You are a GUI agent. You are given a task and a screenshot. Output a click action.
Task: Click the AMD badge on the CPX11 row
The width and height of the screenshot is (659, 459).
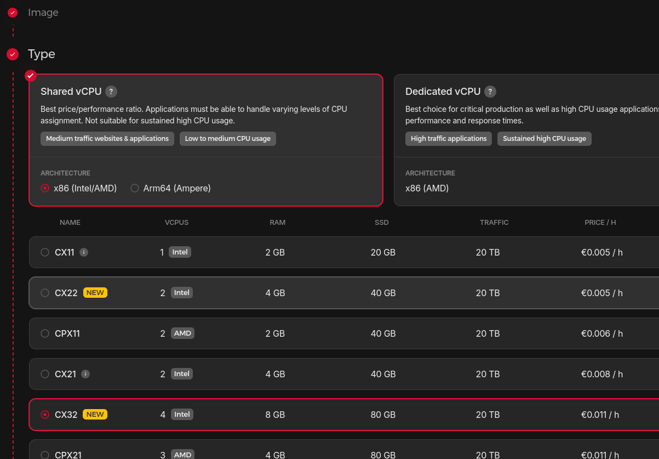tap(182, 333)
